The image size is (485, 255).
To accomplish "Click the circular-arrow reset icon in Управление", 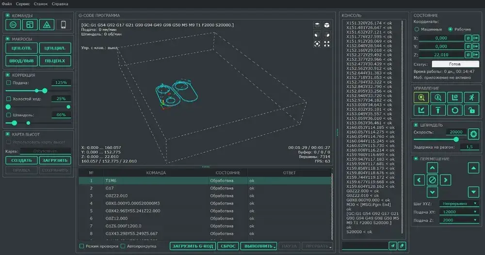I will point(453,110).
